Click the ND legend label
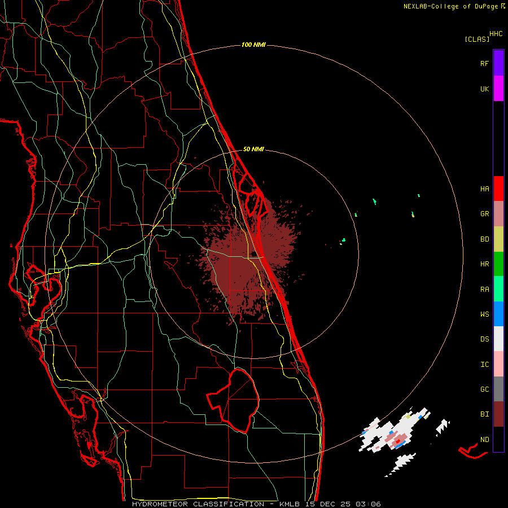The width and height of the screenshot is (508, 508). click(484, 440)
